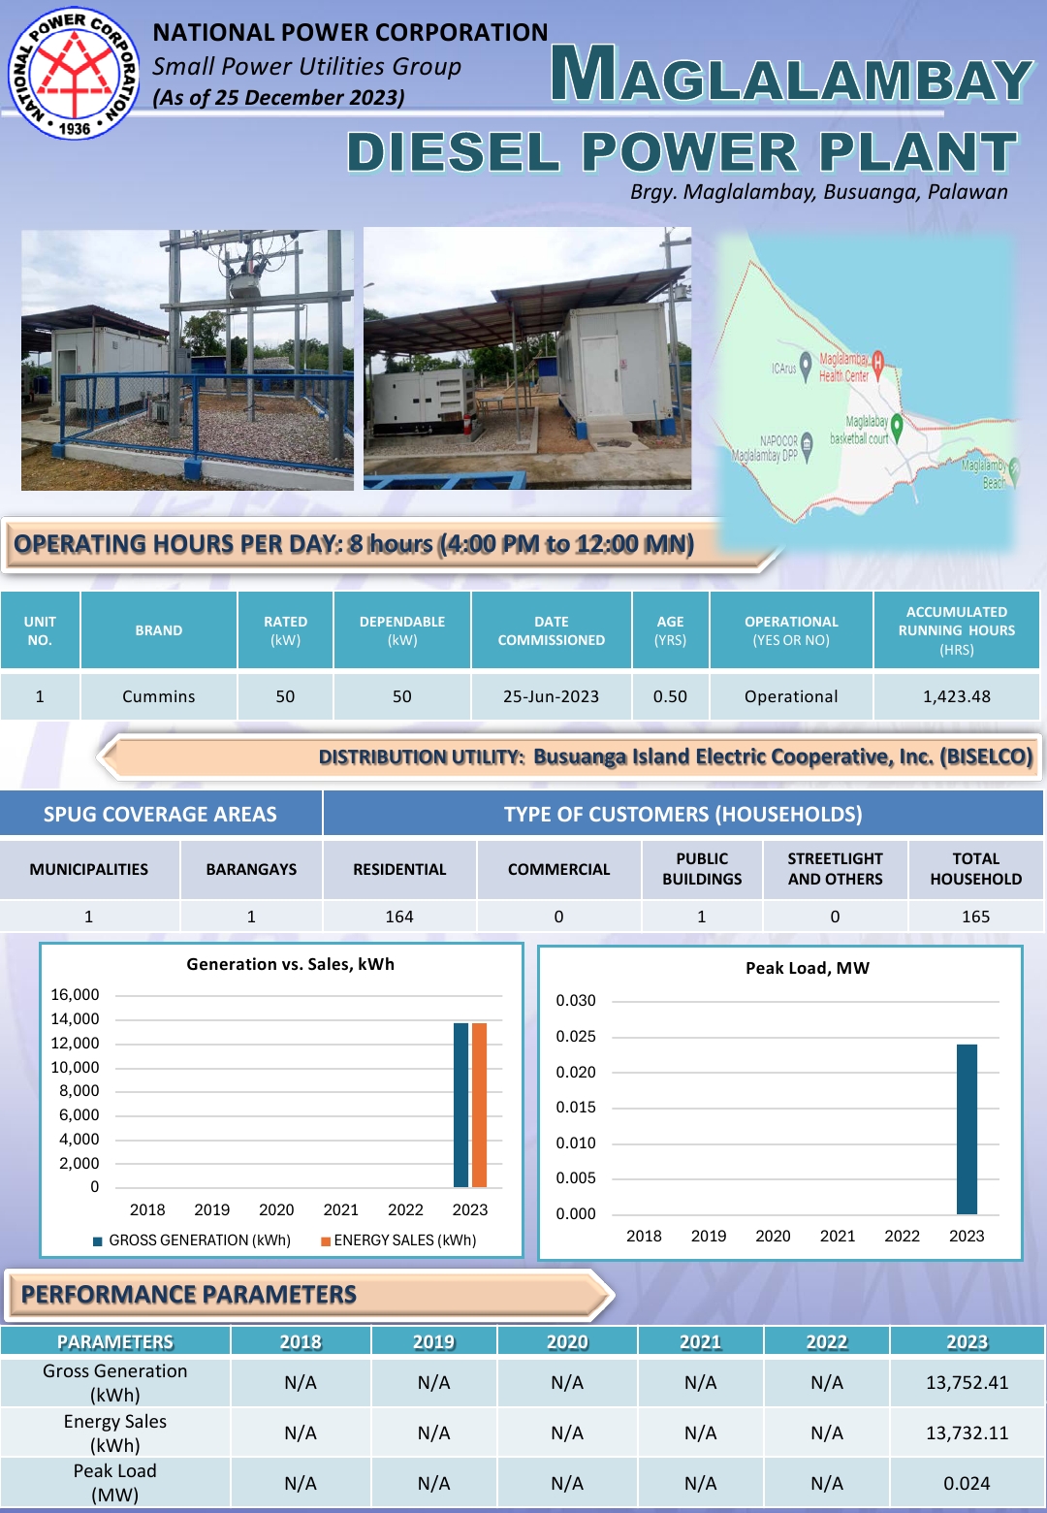Click the 'Cummins' brand cell
The image size is (1047, 1513).
pyautogui.click(x=159, y=696)
